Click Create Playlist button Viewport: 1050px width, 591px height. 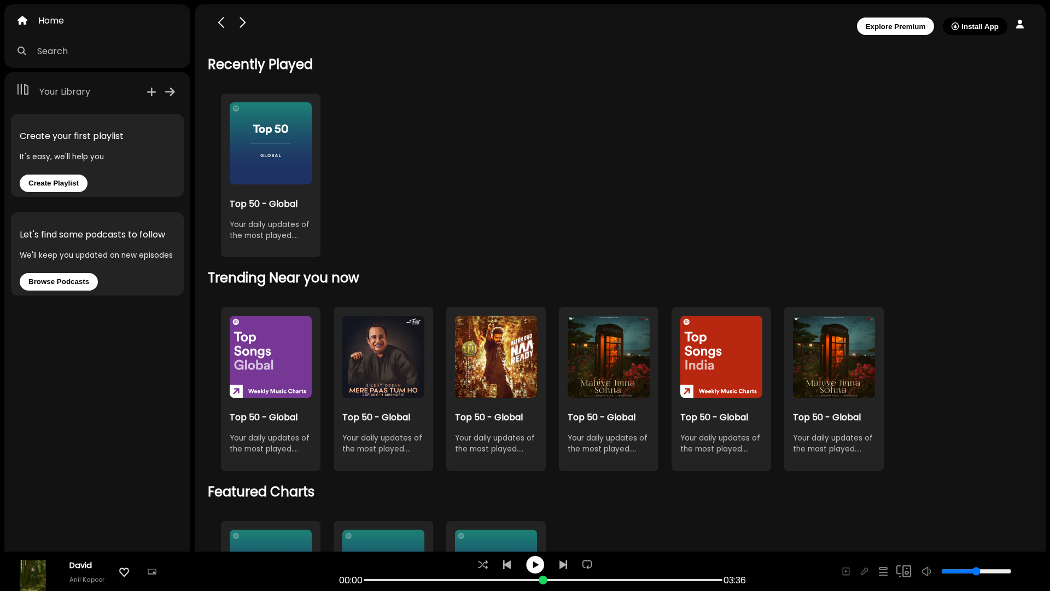pos(54,183)
